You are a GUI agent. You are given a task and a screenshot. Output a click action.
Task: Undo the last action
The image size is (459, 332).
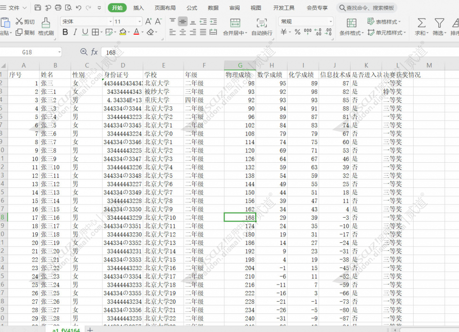(x=78, y=8)
